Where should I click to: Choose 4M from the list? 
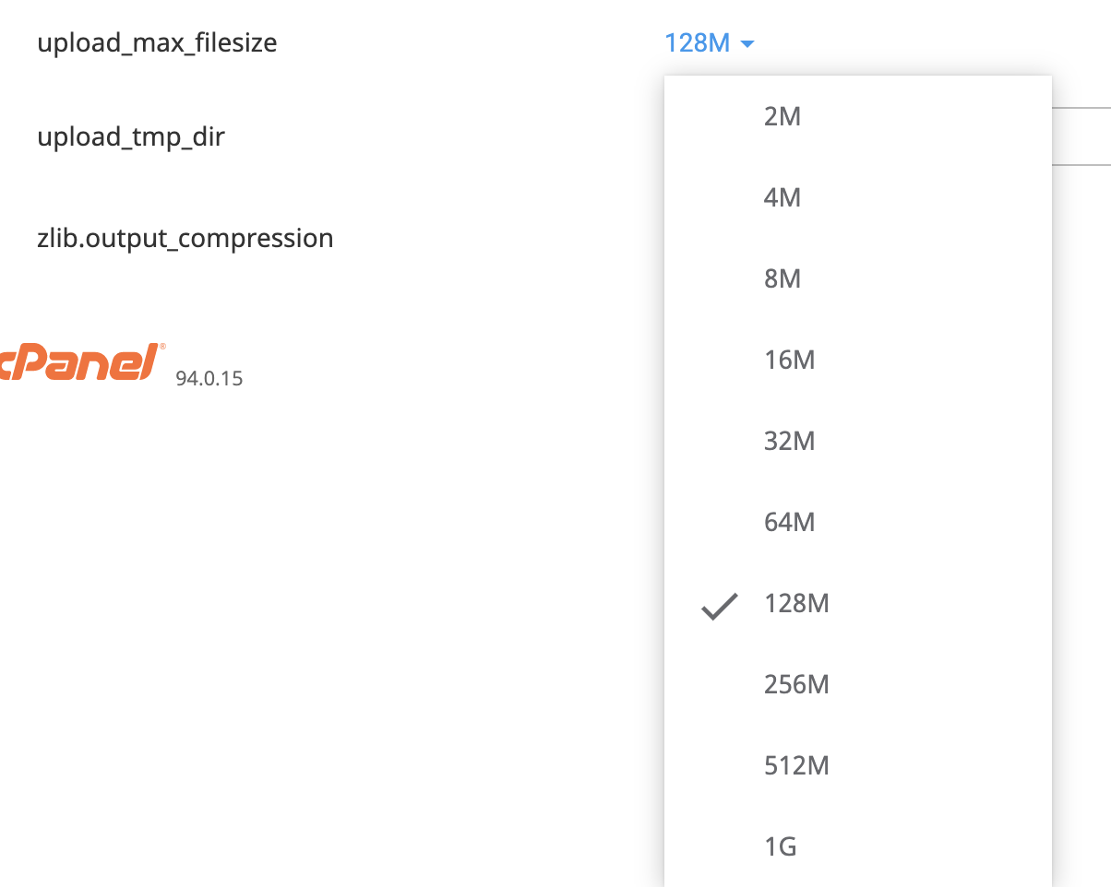pos(858,197)
